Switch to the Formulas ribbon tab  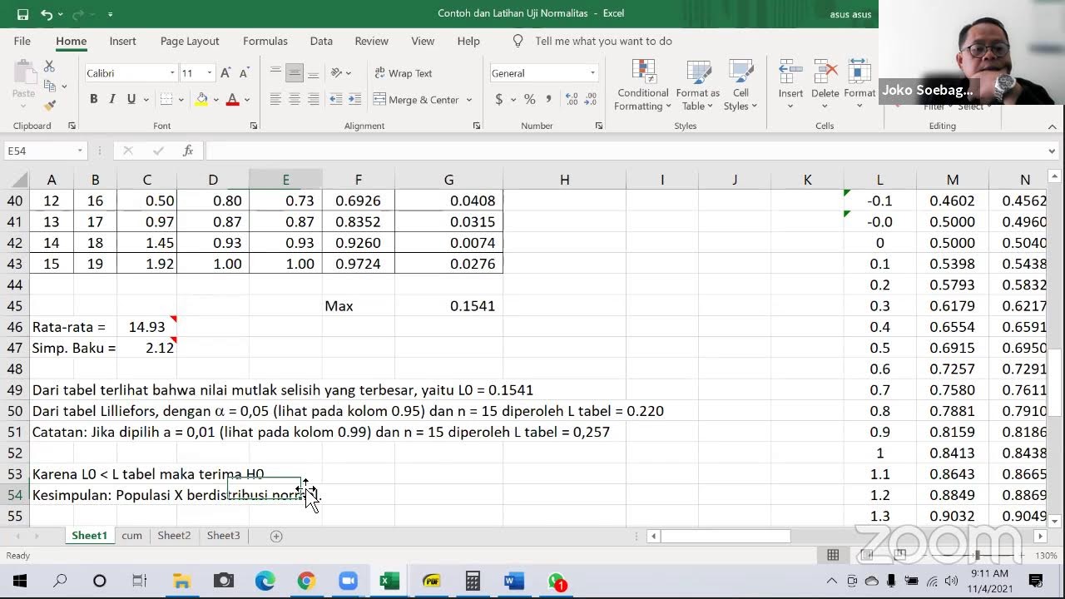pyautogui.click(x=265, y=41)
